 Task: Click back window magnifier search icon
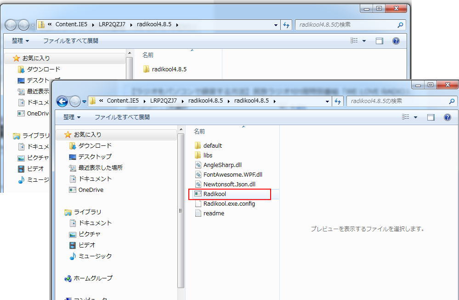pos(400,25)
